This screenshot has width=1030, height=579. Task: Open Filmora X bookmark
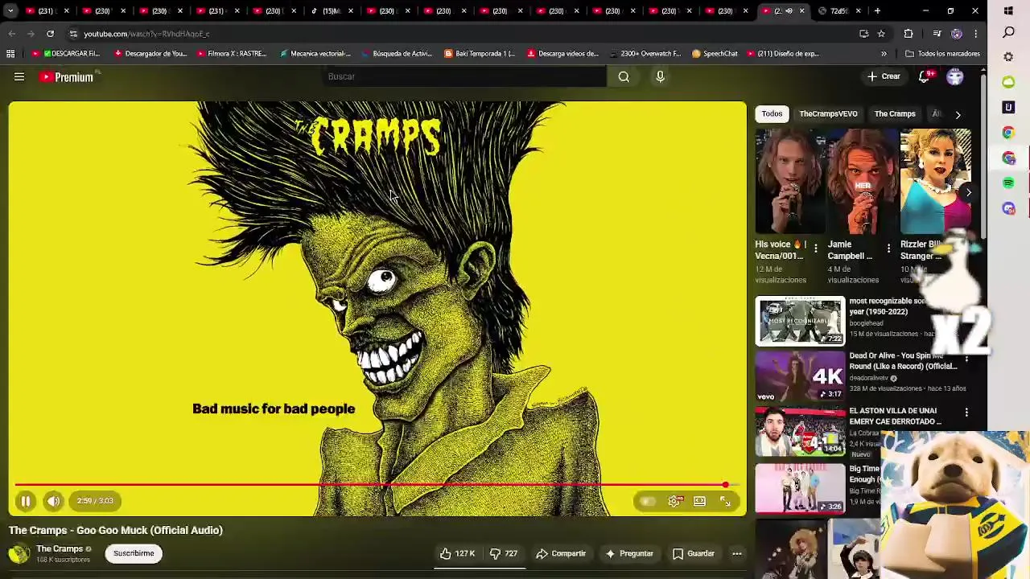(232, 54)
